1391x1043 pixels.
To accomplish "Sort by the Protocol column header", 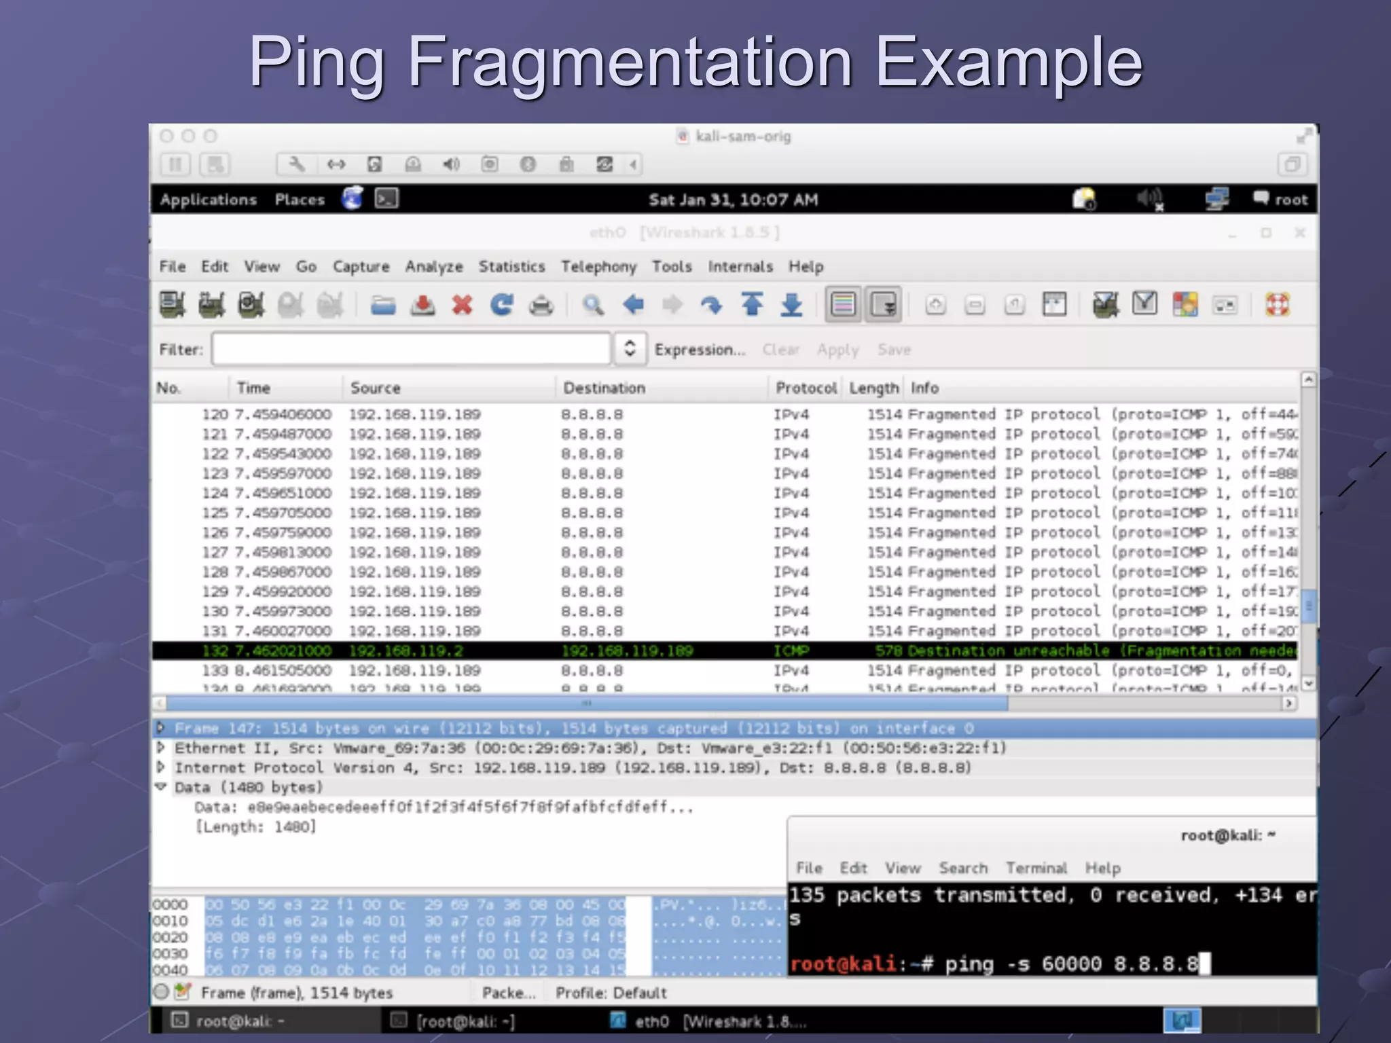I will [x=806, y=388].
